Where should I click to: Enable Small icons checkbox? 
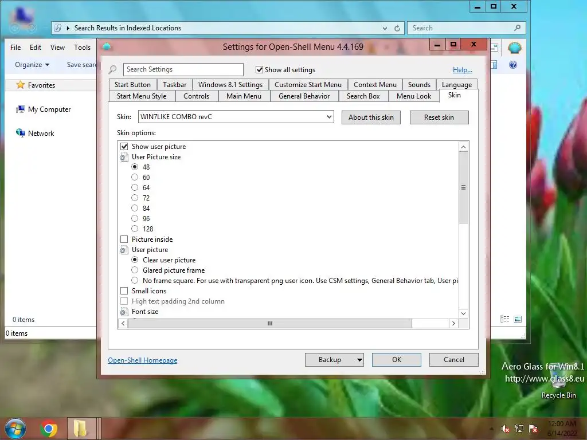pyautogui.click(x=124, y=291)
